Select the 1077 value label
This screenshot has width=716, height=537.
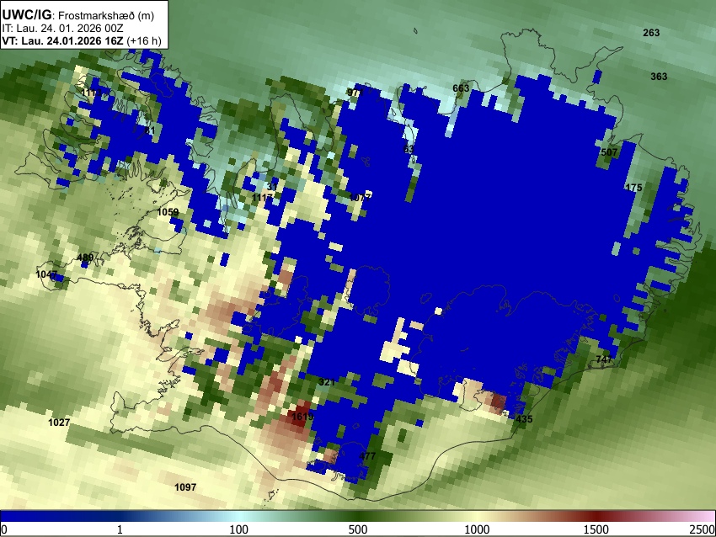point(361,197)
